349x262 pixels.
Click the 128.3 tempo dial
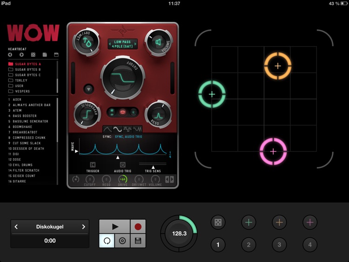[x=179, y=234]
